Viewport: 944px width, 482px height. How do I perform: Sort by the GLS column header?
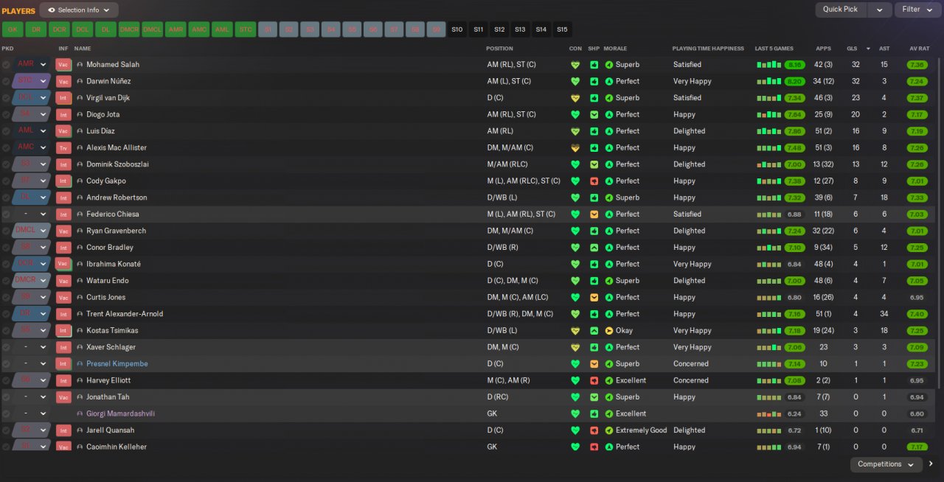(852, 49)
